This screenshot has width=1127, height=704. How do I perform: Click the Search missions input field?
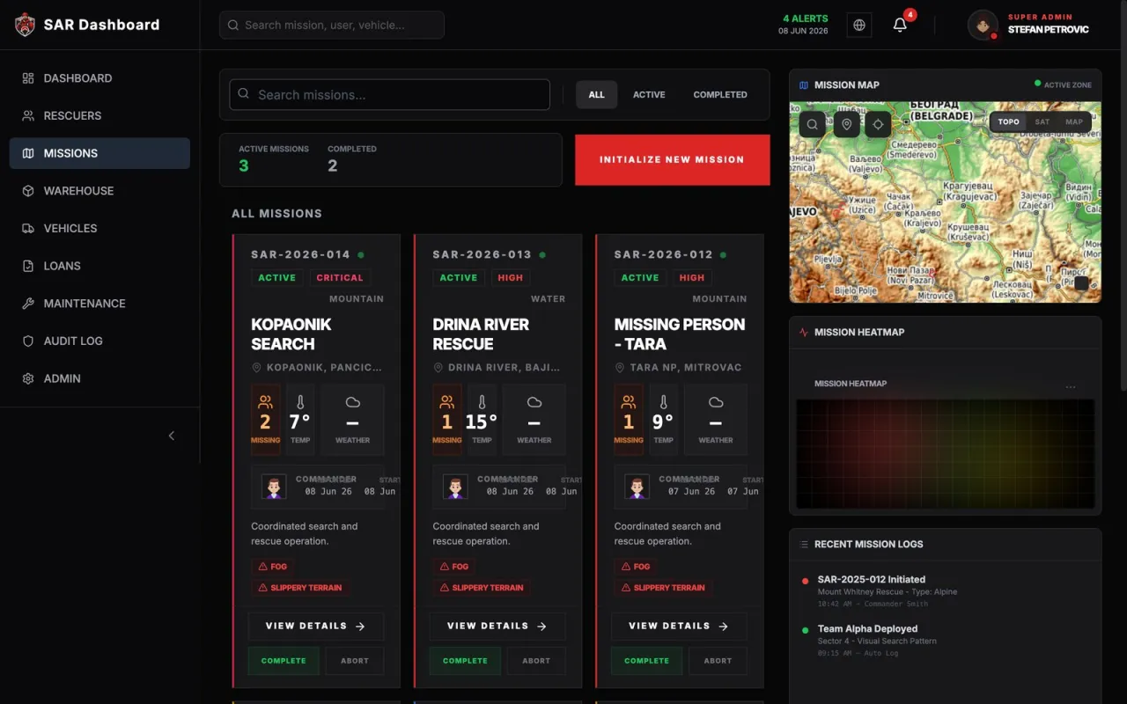tap(389, 94)
